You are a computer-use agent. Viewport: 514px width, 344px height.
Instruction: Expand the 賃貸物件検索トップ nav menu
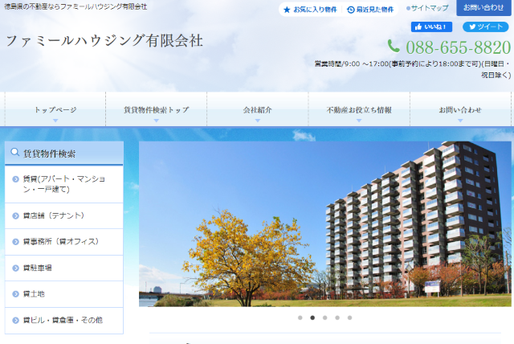coord(157,110)
